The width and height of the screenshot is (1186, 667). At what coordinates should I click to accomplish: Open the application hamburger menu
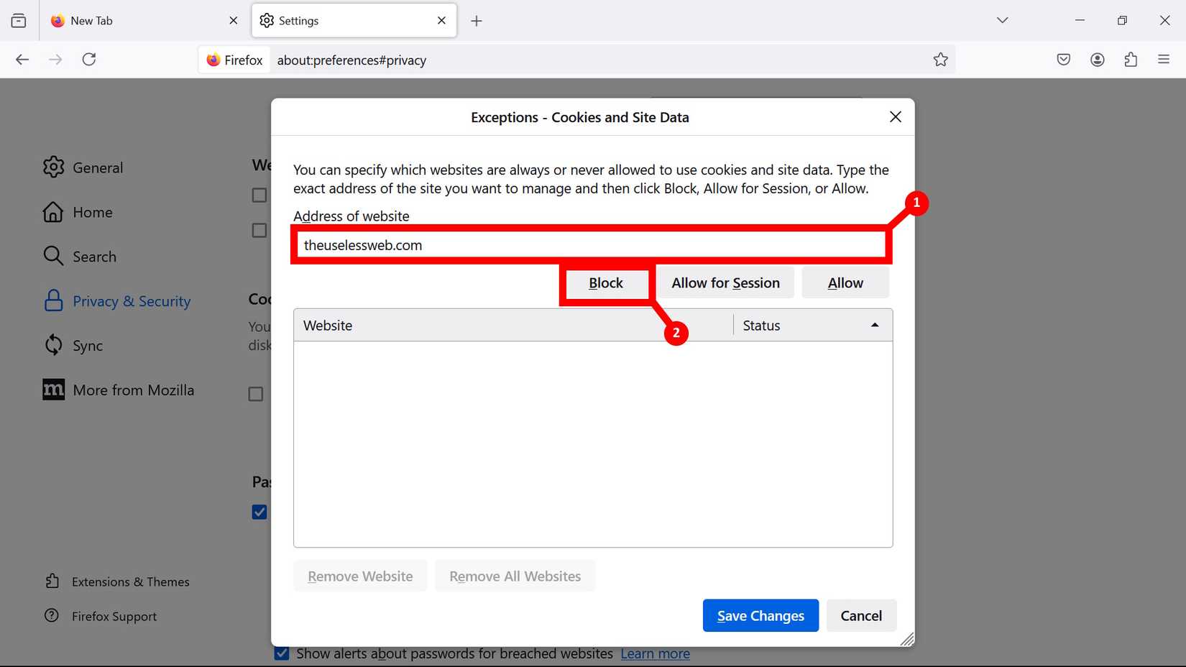click(x=1164, y=60)
